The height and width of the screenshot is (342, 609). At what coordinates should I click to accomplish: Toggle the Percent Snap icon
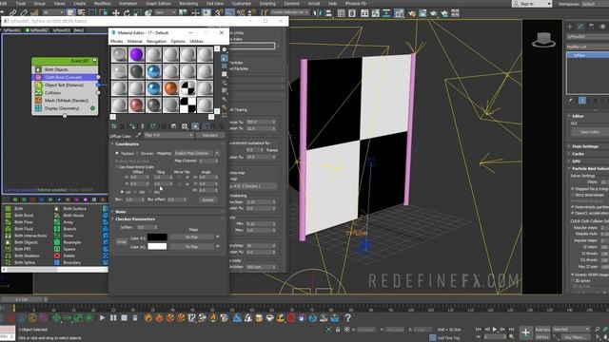241,12
